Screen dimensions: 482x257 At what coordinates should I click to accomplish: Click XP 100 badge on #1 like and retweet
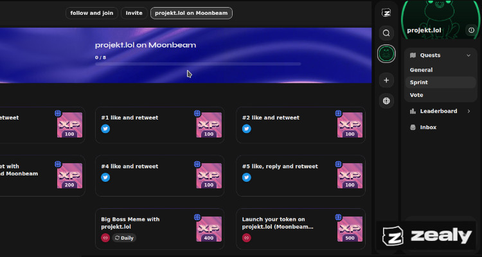click(209, 125)
